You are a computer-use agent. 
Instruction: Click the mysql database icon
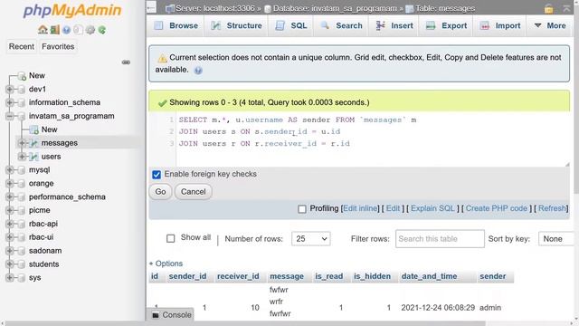point(22,170)
